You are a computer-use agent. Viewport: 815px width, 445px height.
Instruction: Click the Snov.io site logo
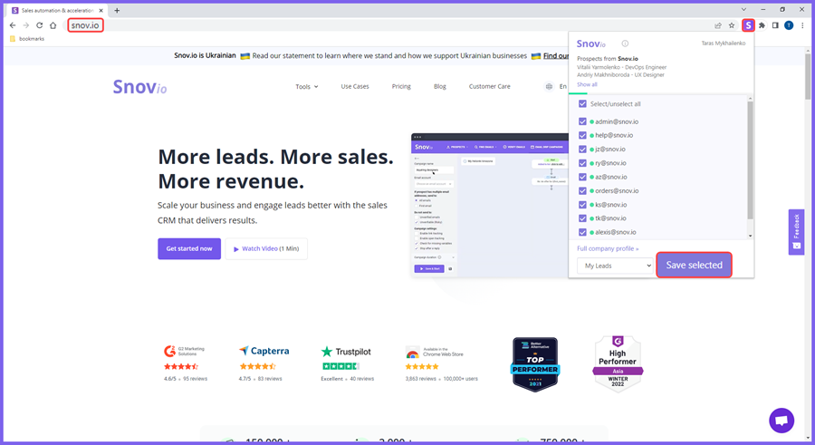(x=139, y=87)
